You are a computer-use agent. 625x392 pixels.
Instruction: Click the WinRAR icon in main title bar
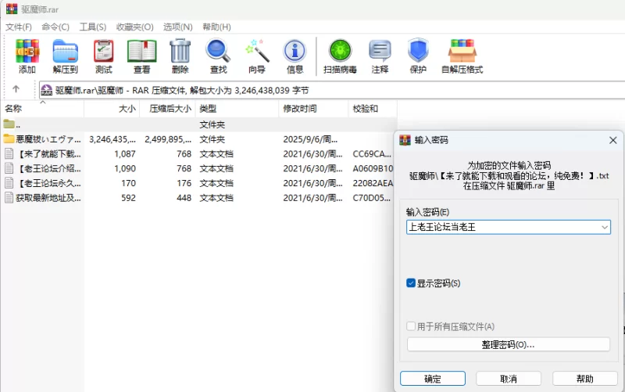(12, 9)
